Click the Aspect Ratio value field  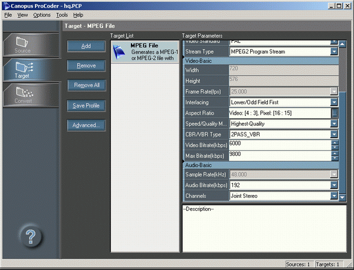tap(280, 113)
